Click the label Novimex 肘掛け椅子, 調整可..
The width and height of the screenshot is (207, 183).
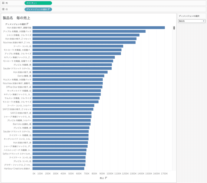click(17, 83)
